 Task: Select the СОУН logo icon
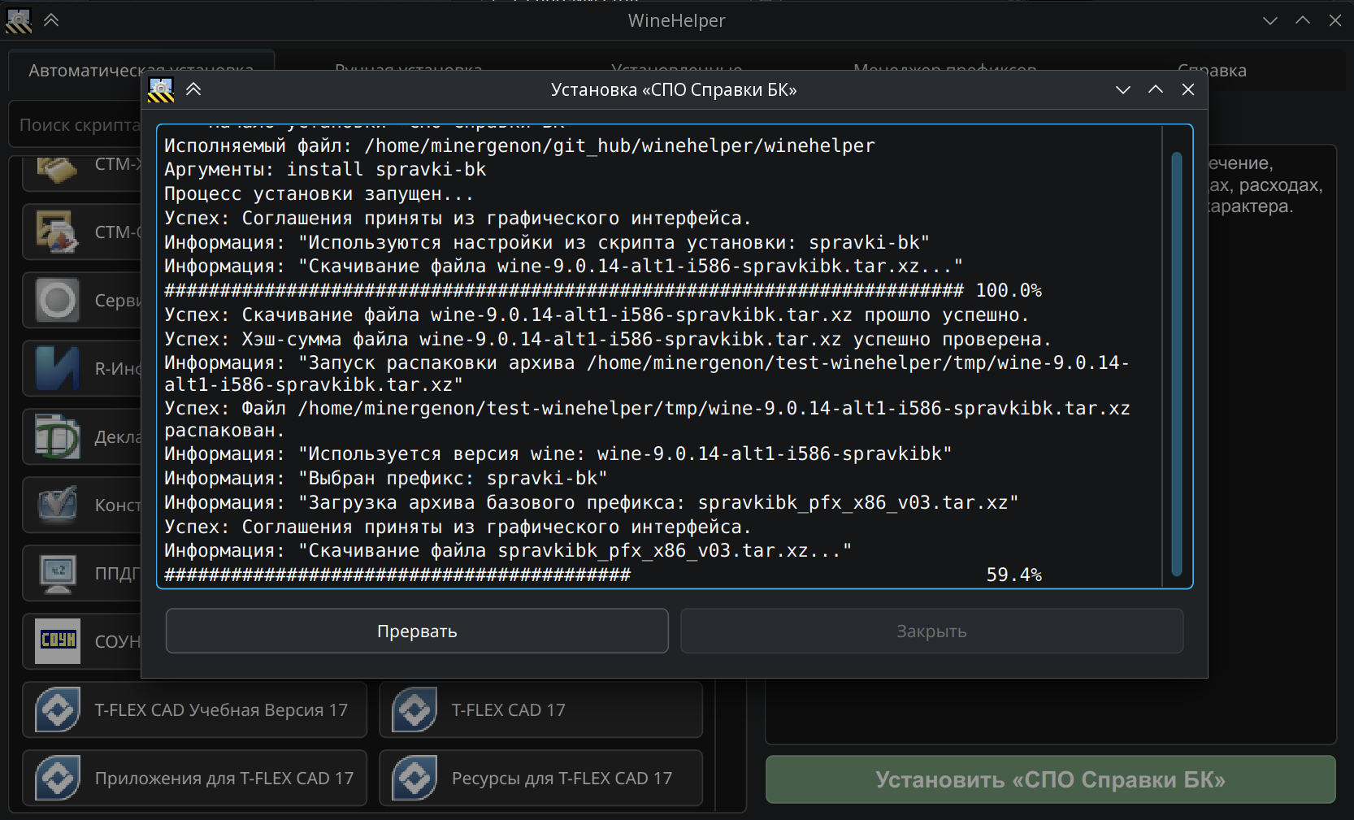pyautogui.click(x=58, y=641)
